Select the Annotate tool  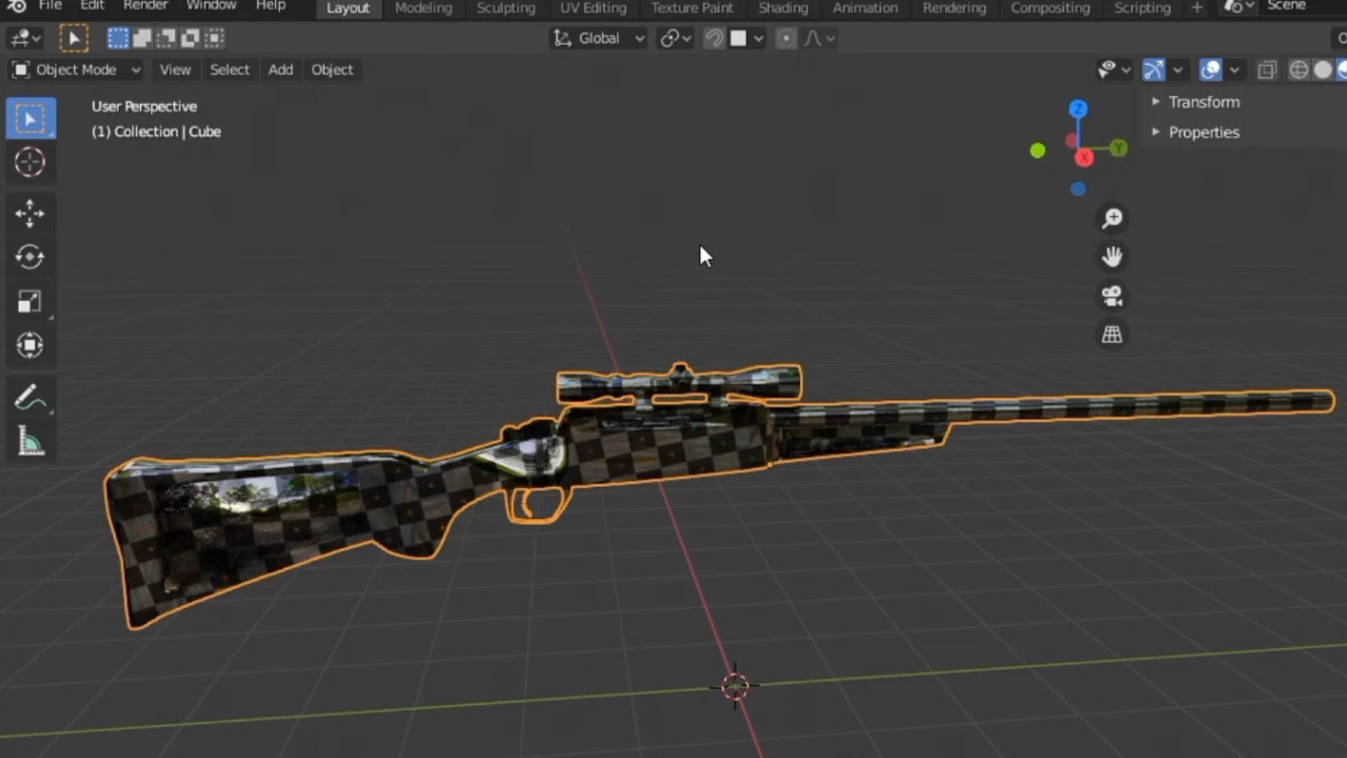pos(29,397)
